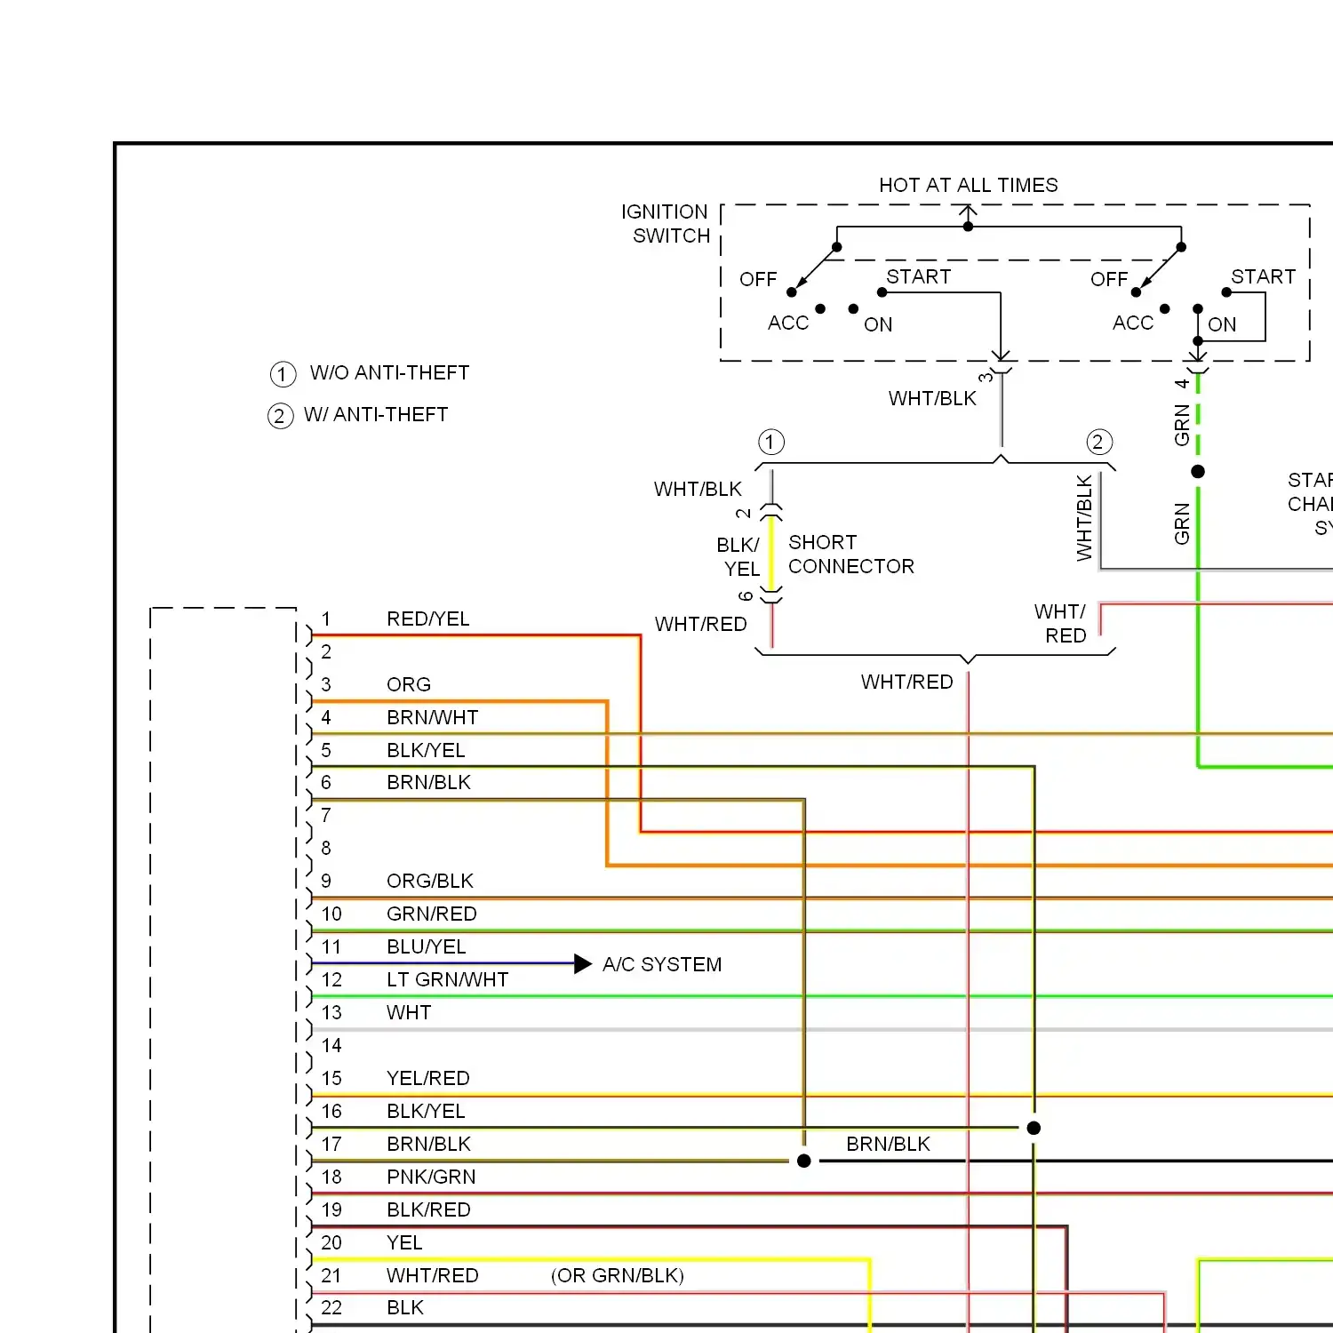Click the W/ ANTI-THEFT legend text
Viewport: 1333px width, 1333px height.
coord(376,415)
